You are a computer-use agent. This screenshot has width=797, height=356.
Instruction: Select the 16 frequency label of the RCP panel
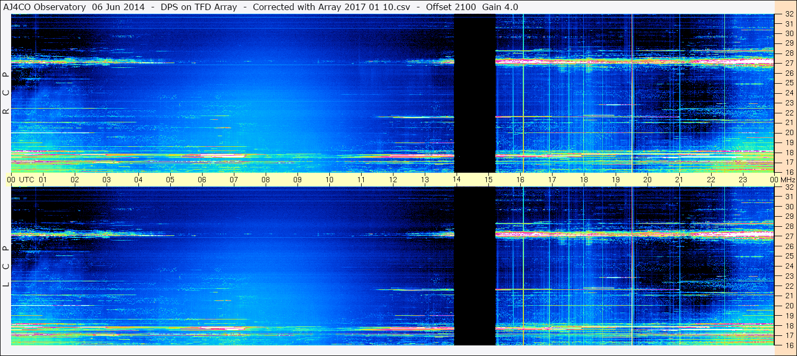click(789, 172)
